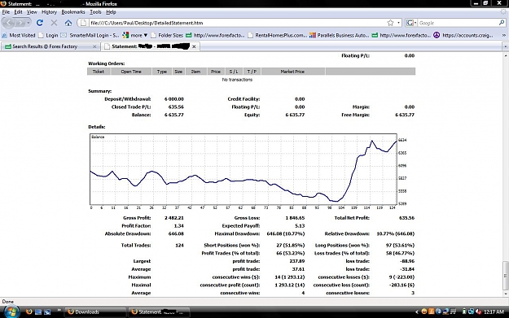
Task: Show more bookmarks via toolbar chevron
Action: coord(504,35)
